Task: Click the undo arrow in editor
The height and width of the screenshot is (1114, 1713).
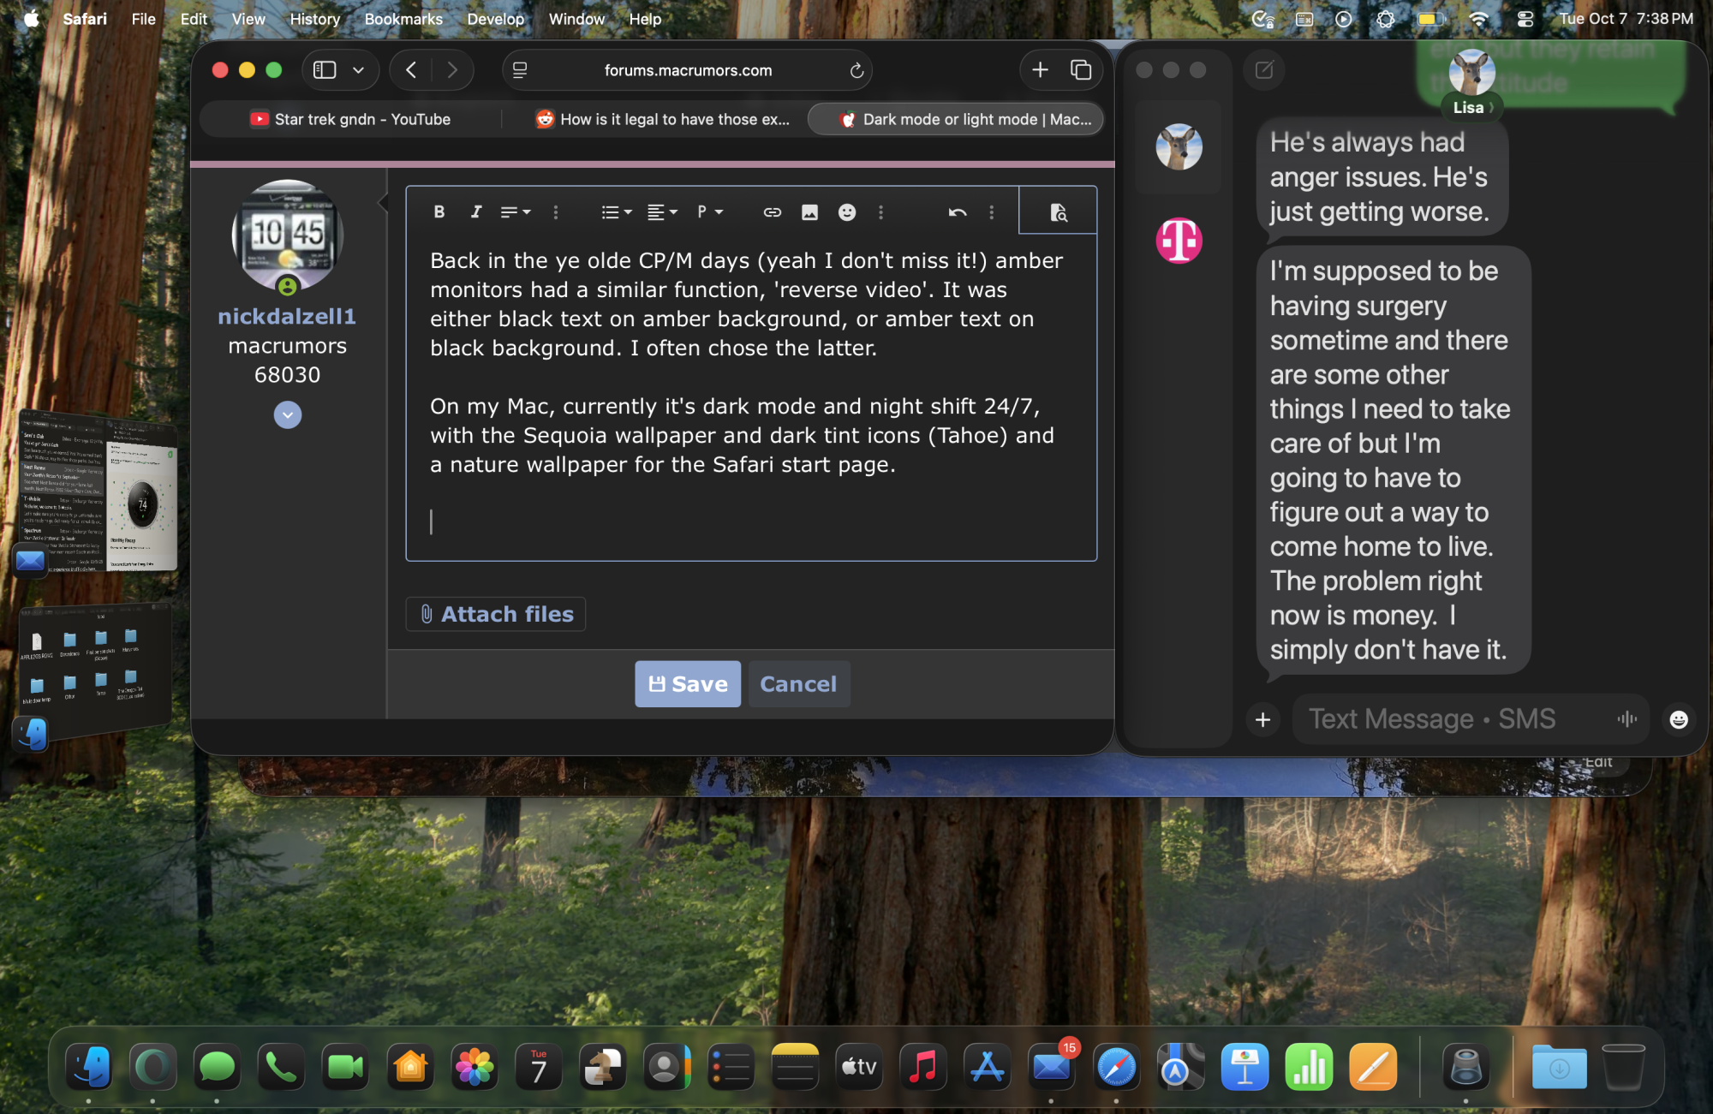Action: [957, 211]
